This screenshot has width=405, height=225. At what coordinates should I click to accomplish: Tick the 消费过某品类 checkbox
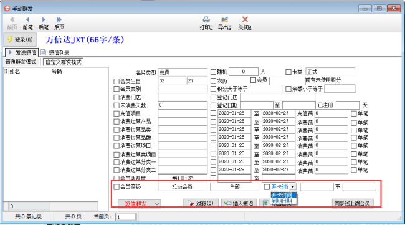pos(117,130)
